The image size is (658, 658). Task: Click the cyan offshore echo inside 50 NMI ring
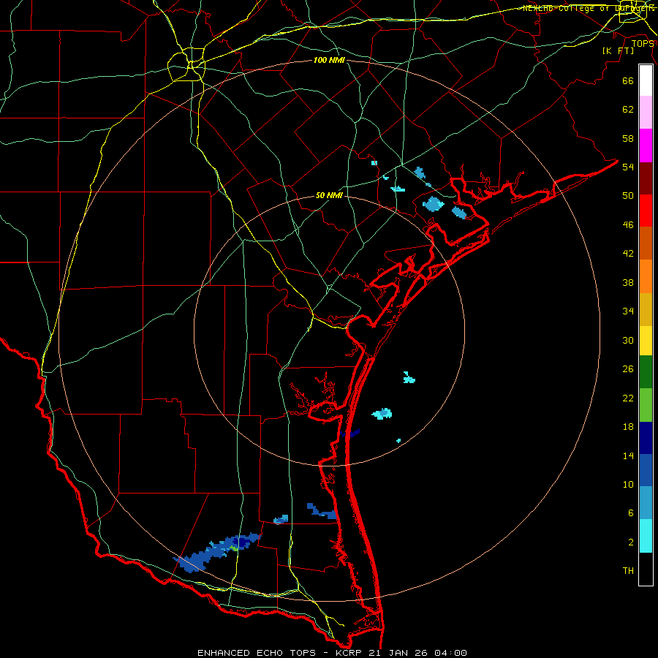point(382,414)
